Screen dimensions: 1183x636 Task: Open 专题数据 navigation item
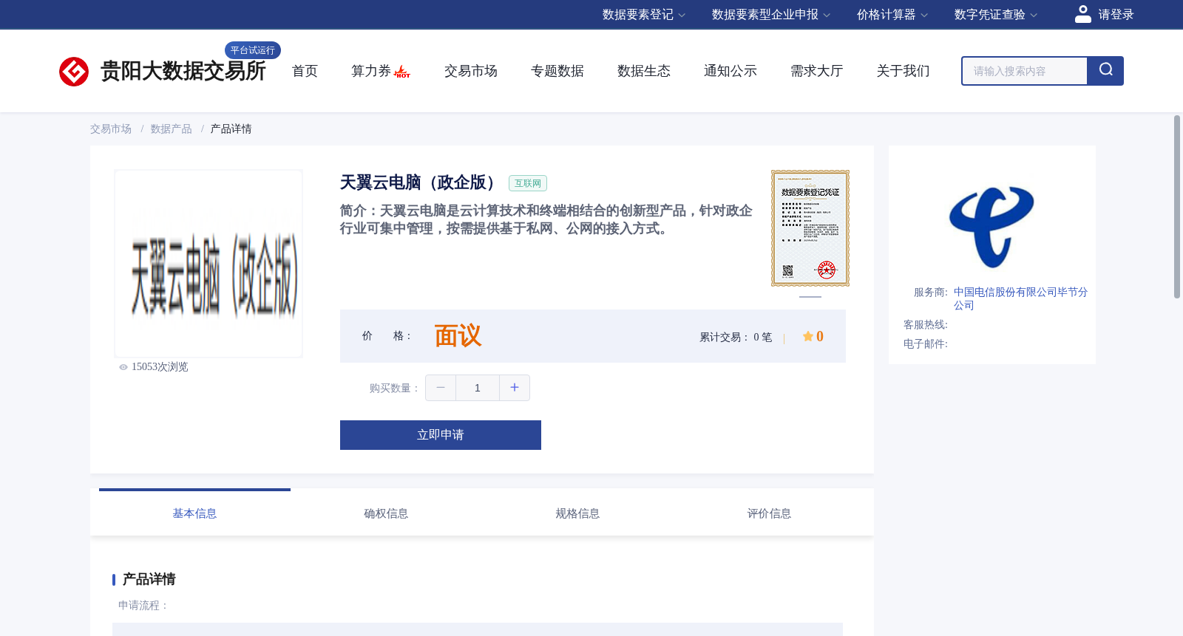pos(557,71)
